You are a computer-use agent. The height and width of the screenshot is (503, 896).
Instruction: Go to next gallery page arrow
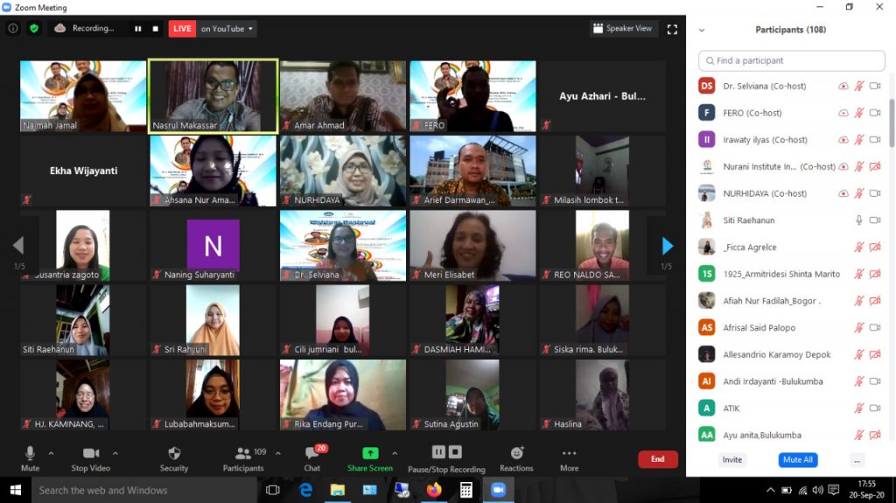pos(667,246)
